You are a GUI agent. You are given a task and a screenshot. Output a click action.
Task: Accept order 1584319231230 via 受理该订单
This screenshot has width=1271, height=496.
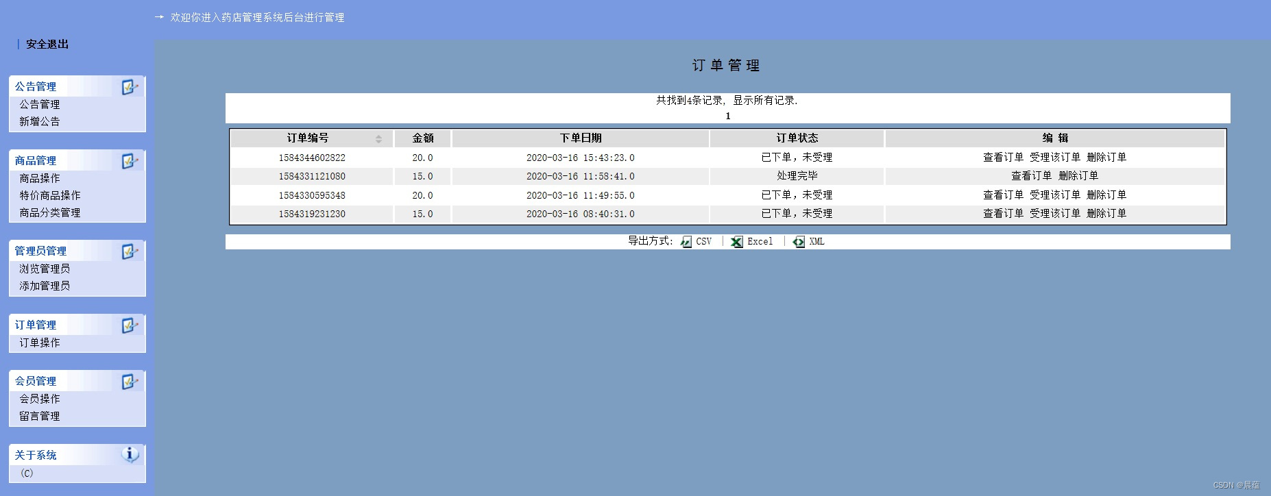tap(1055, 214)
